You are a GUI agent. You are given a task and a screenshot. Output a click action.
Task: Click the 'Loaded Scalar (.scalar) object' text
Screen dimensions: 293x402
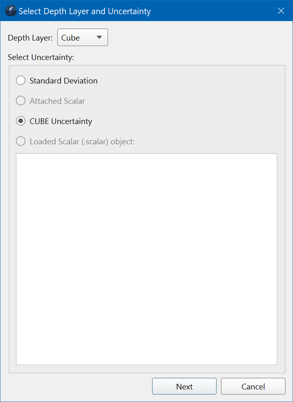tap(82, 141)
